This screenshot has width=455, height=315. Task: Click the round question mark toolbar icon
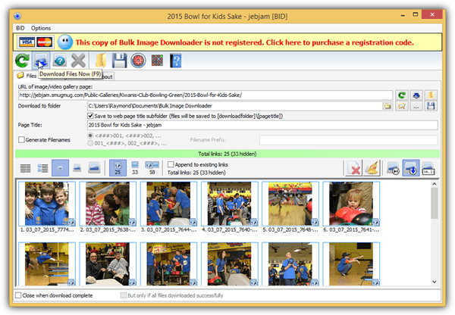coord(60,61)
